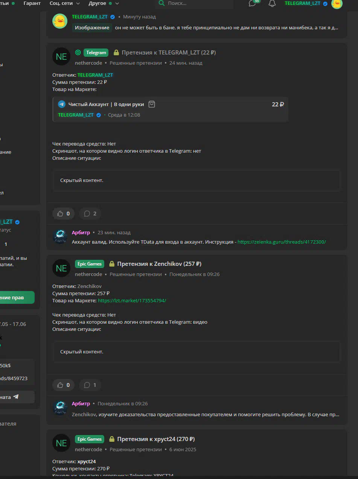
Task: Click Скрытый контент box in the Zenchikov claim
Action: click(x=197, y=352)
